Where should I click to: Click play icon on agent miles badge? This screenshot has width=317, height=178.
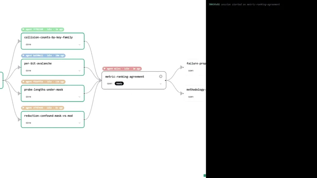pyautogui.click(x=105, y=69)
